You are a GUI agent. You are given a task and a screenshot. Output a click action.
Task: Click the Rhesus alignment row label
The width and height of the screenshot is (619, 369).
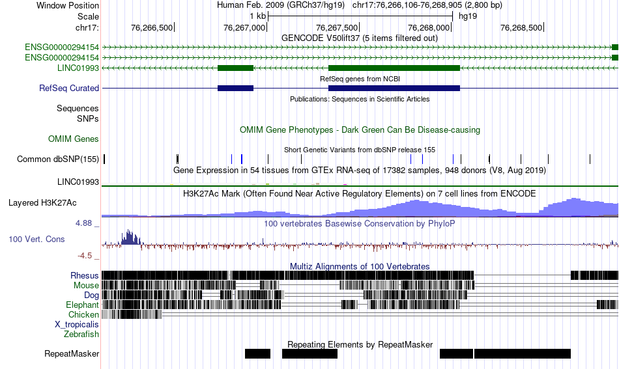click(x=85, y=275)
